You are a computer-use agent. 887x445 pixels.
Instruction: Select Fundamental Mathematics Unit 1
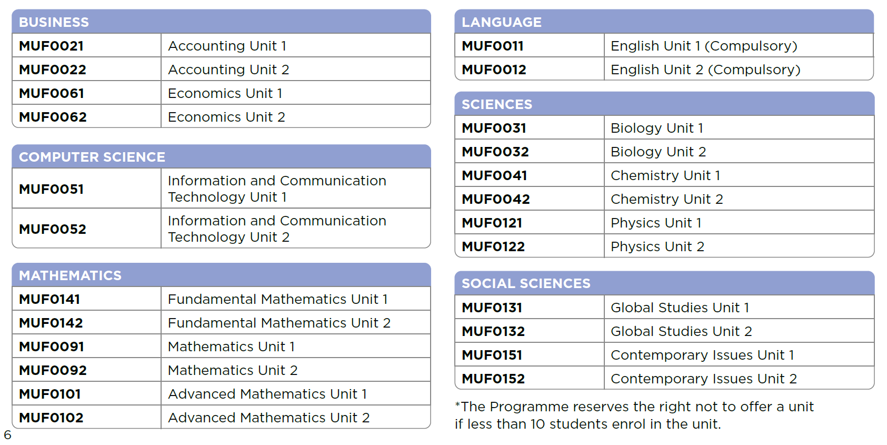click(x=277, y=299)
